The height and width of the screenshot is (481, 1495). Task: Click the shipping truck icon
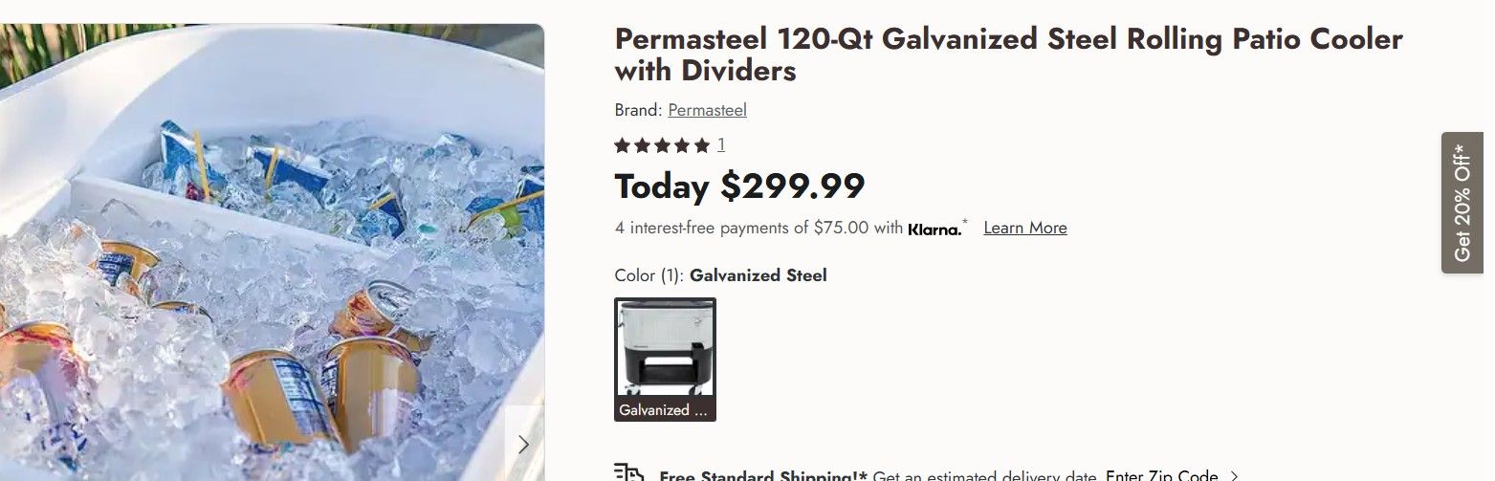627,473
